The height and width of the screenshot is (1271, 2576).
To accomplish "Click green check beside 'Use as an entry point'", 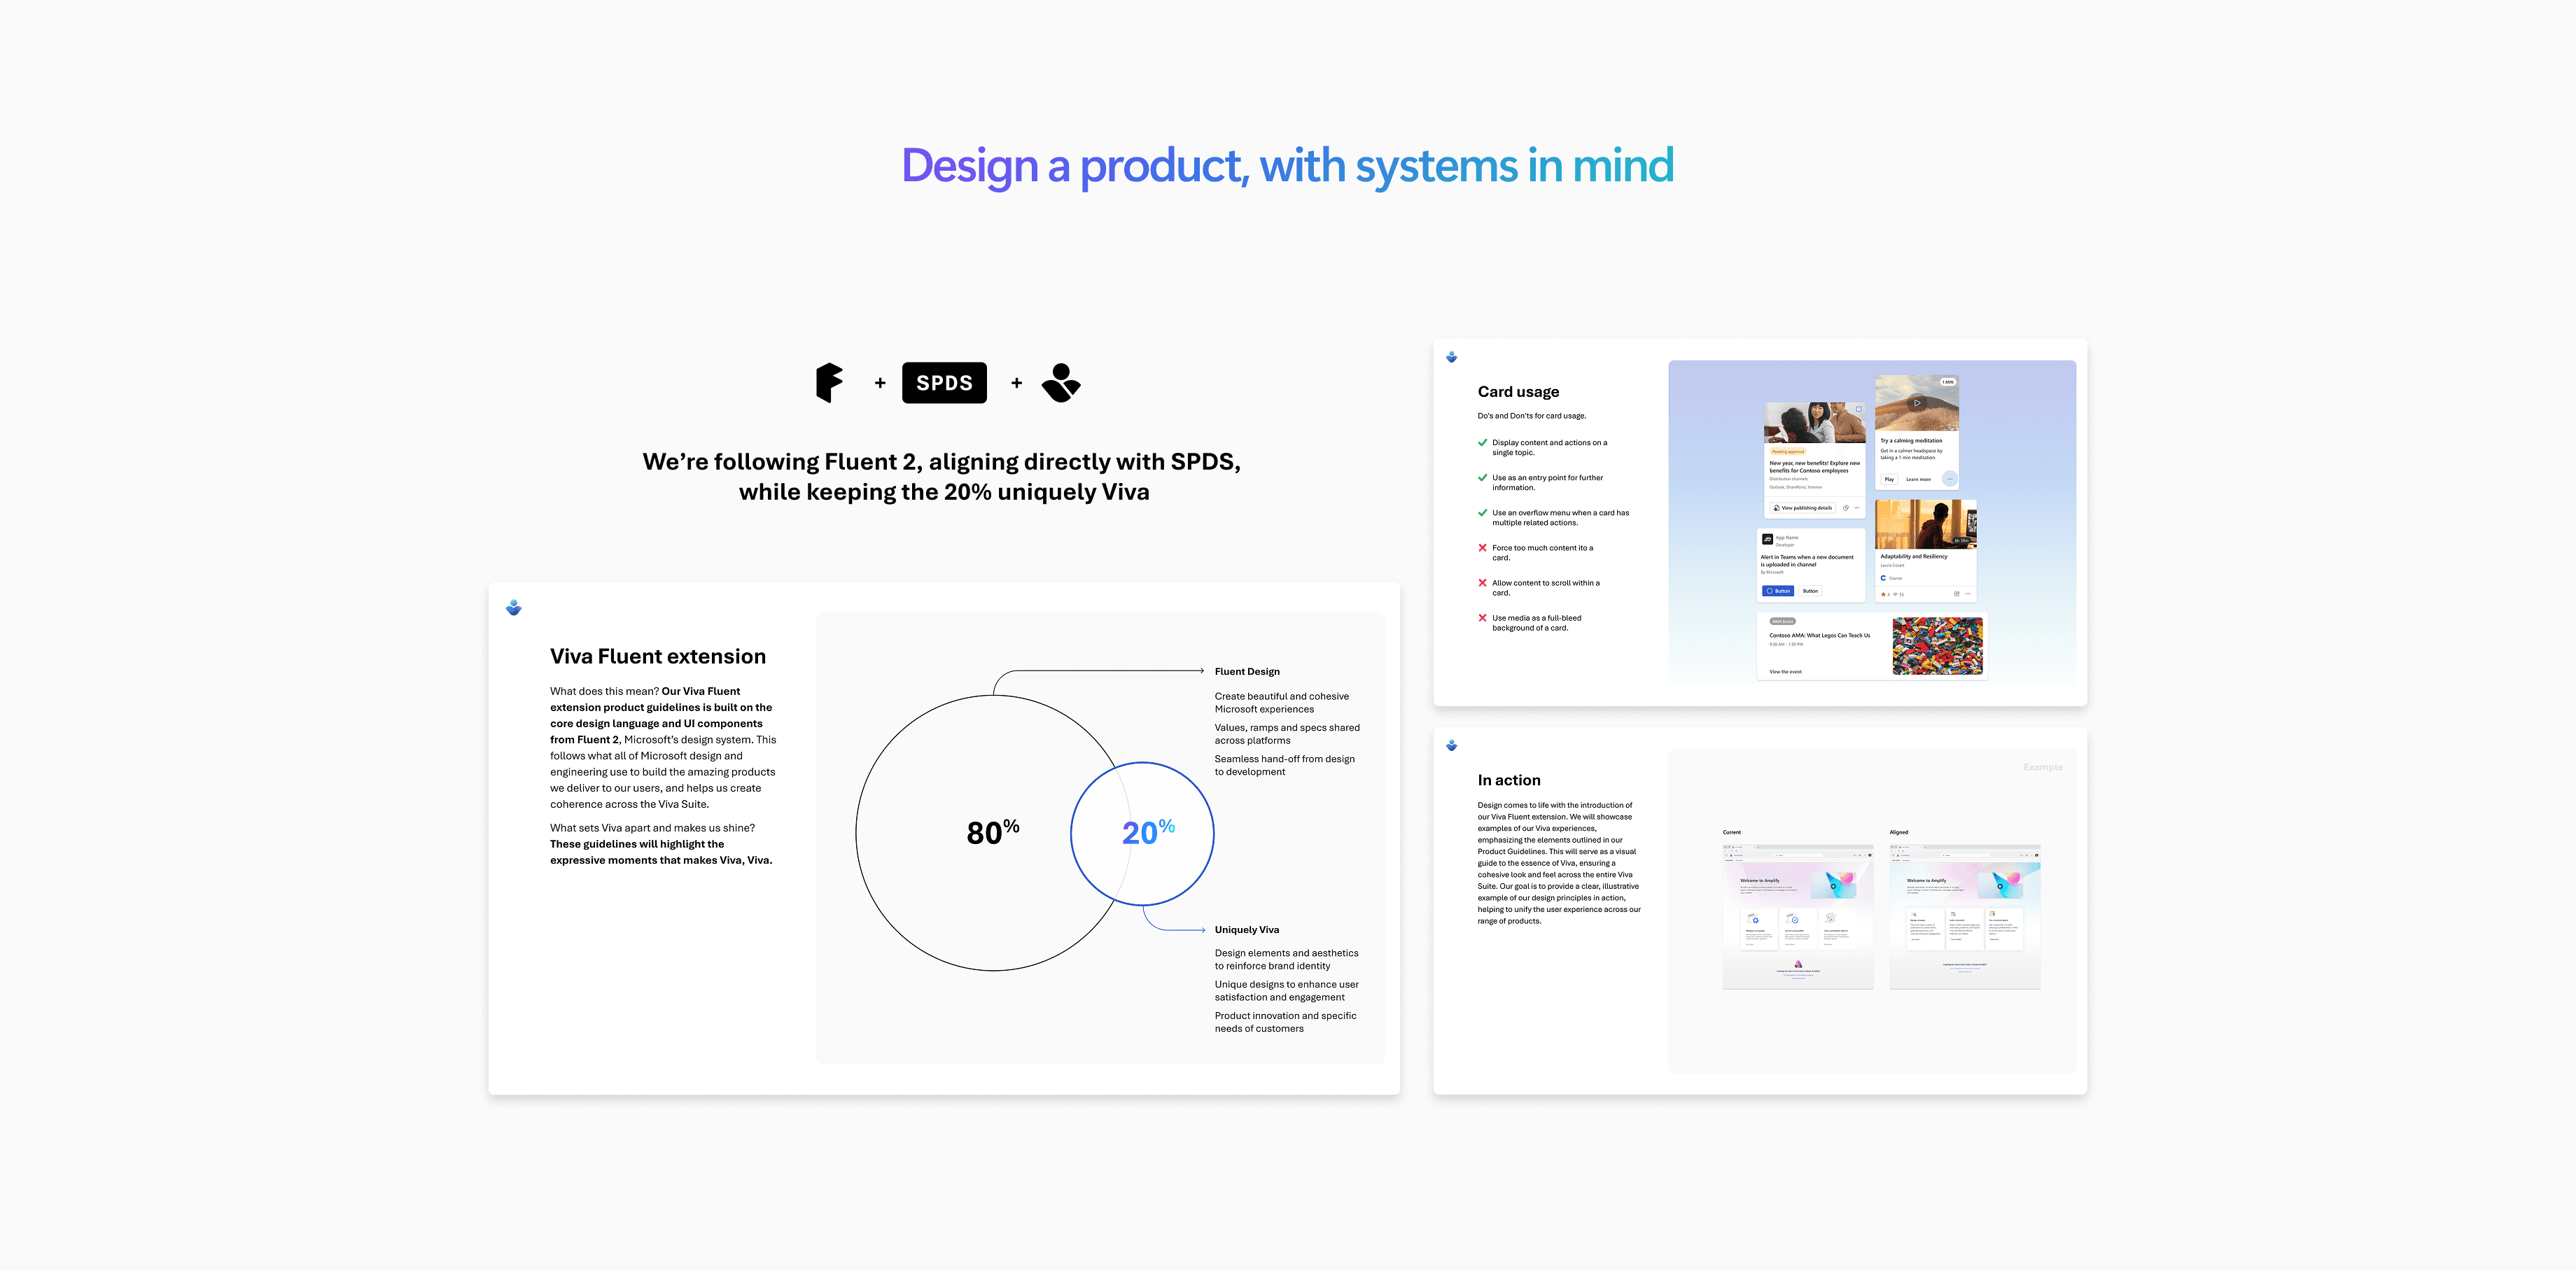I will (1482, 477).
